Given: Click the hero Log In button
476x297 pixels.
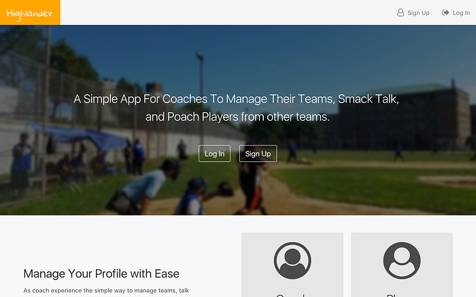Looking at the screenshot, I should (215, 154).
